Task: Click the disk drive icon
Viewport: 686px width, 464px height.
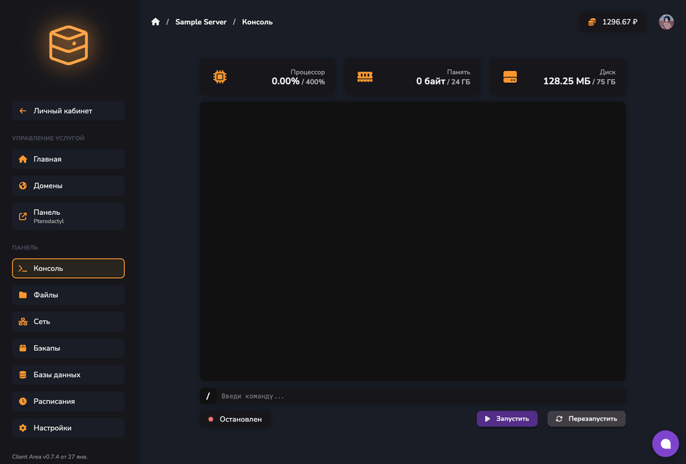Action: [x=510, y=77]
